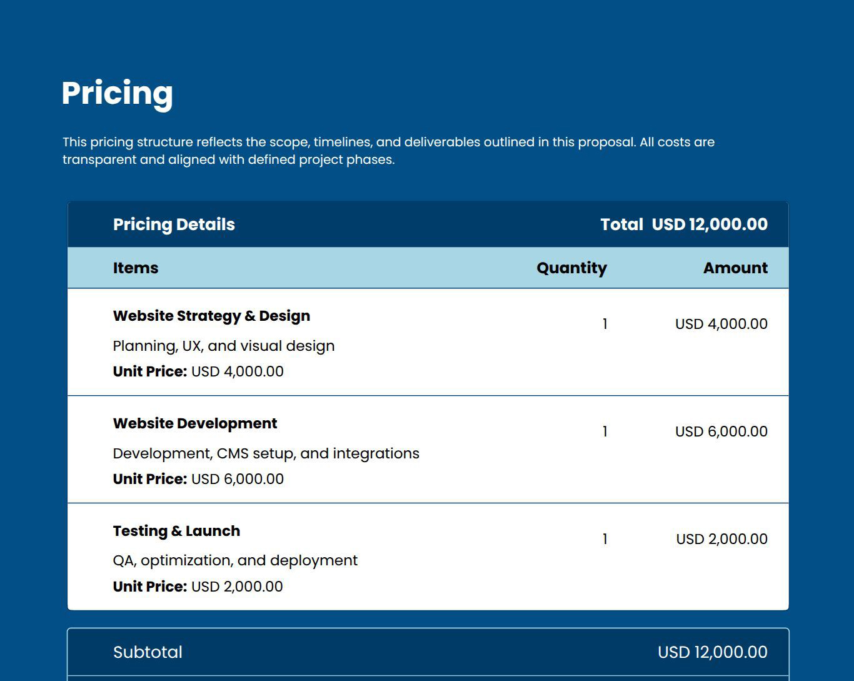Viewport: 854px width, 681px height.
Task: Click the Testing & Launch item title
Action: pyautogui.click(x=176, y=531)
